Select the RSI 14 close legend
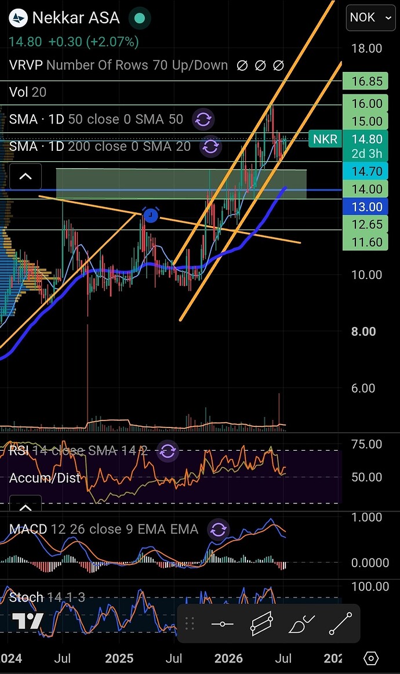 (78, 451)
